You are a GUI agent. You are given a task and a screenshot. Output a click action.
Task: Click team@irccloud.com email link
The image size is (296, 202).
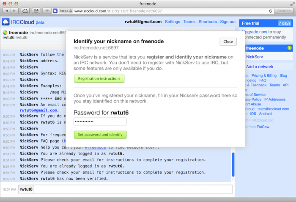273,109
